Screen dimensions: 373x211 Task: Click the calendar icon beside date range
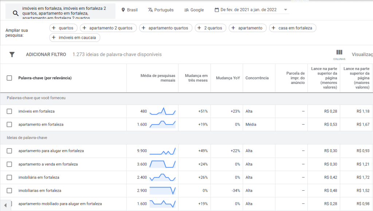tap(217, 10)
